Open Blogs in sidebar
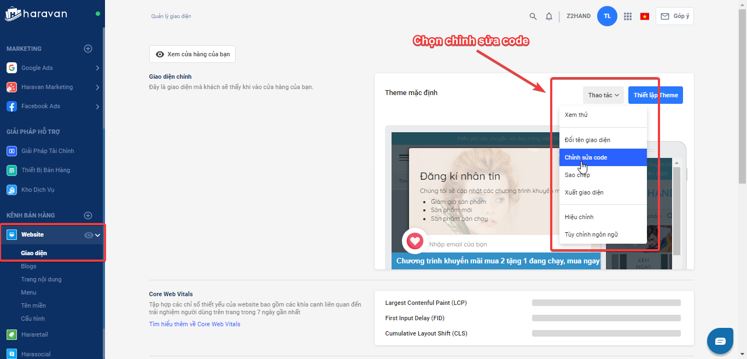 [29, 266]
